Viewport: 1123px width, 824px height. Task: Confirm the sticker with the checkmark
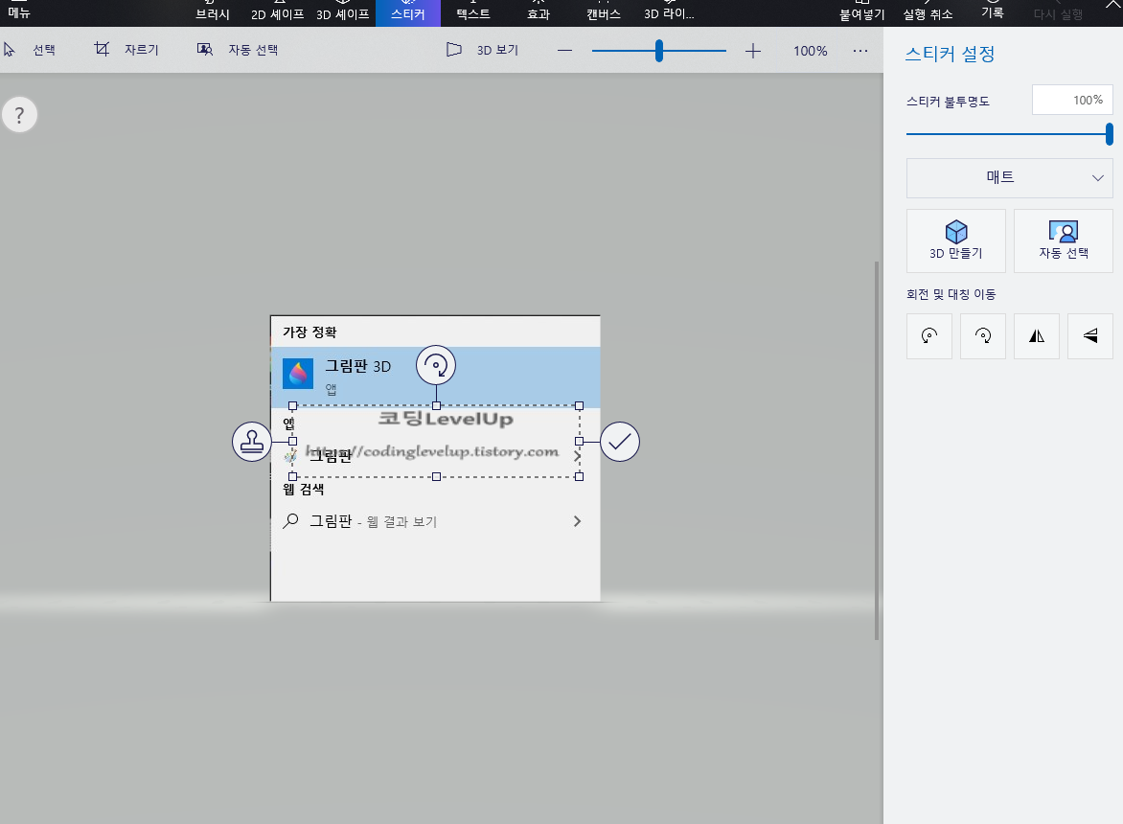620,442
